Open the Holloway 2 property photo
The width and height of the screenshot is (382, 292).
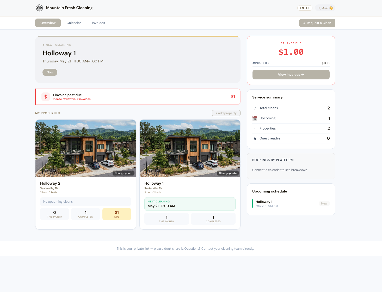pyautogui.click(x=86, y=148)
